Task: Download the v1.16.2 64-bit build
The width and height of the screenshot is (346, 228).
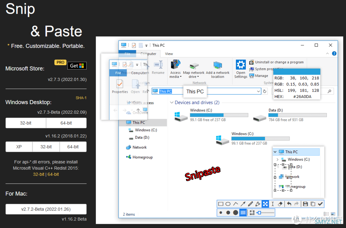Action: click(x=73, y=147)
